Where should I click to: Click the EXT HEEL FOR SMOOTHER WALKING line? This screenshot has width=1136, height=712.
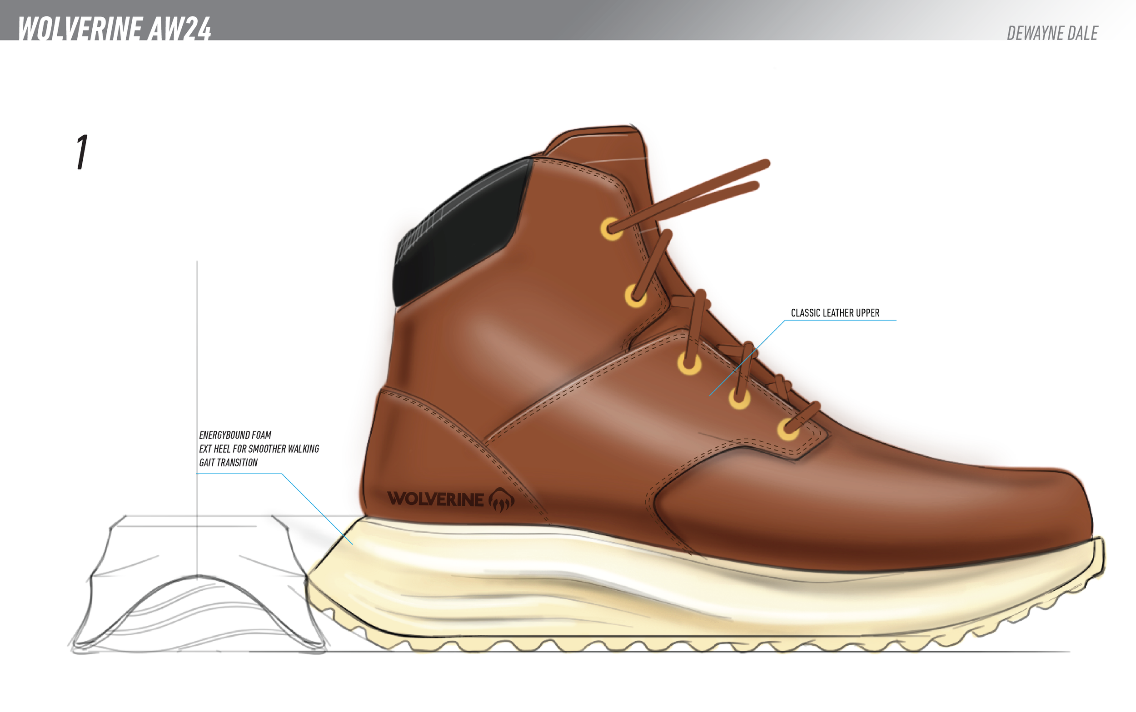click(x=259, y=449)
